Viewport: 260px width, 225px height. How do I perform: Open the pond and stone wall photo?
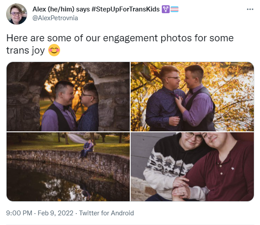(68, 167)
